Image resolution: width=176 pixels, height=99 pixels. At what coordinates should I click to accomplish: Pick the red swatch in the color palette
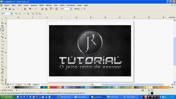51,87
